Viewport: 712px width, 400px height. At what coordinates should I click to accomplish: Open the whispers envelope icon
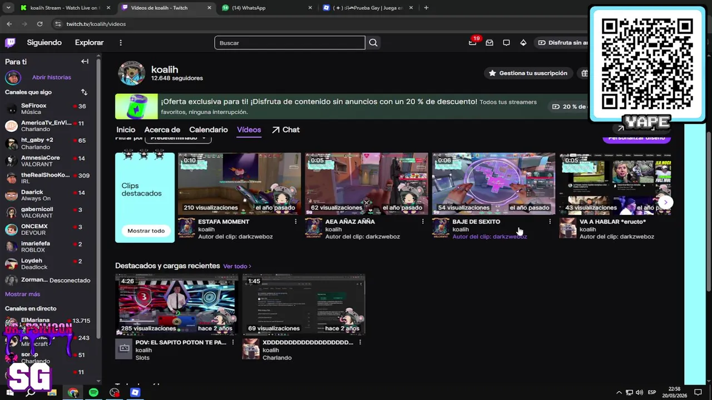point(489,43)
